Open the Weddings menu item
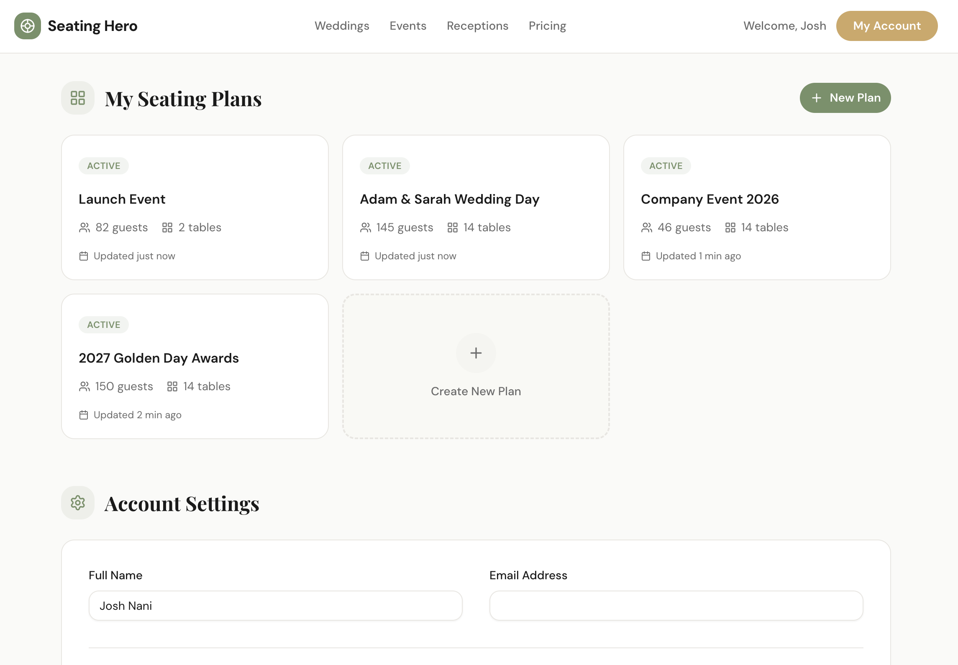958x665 pixels. click(342, 26)
